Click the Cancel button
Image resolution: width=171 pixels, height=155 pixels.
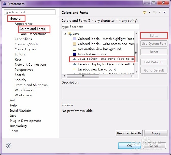pyautogui.click(x=154, y=146)
